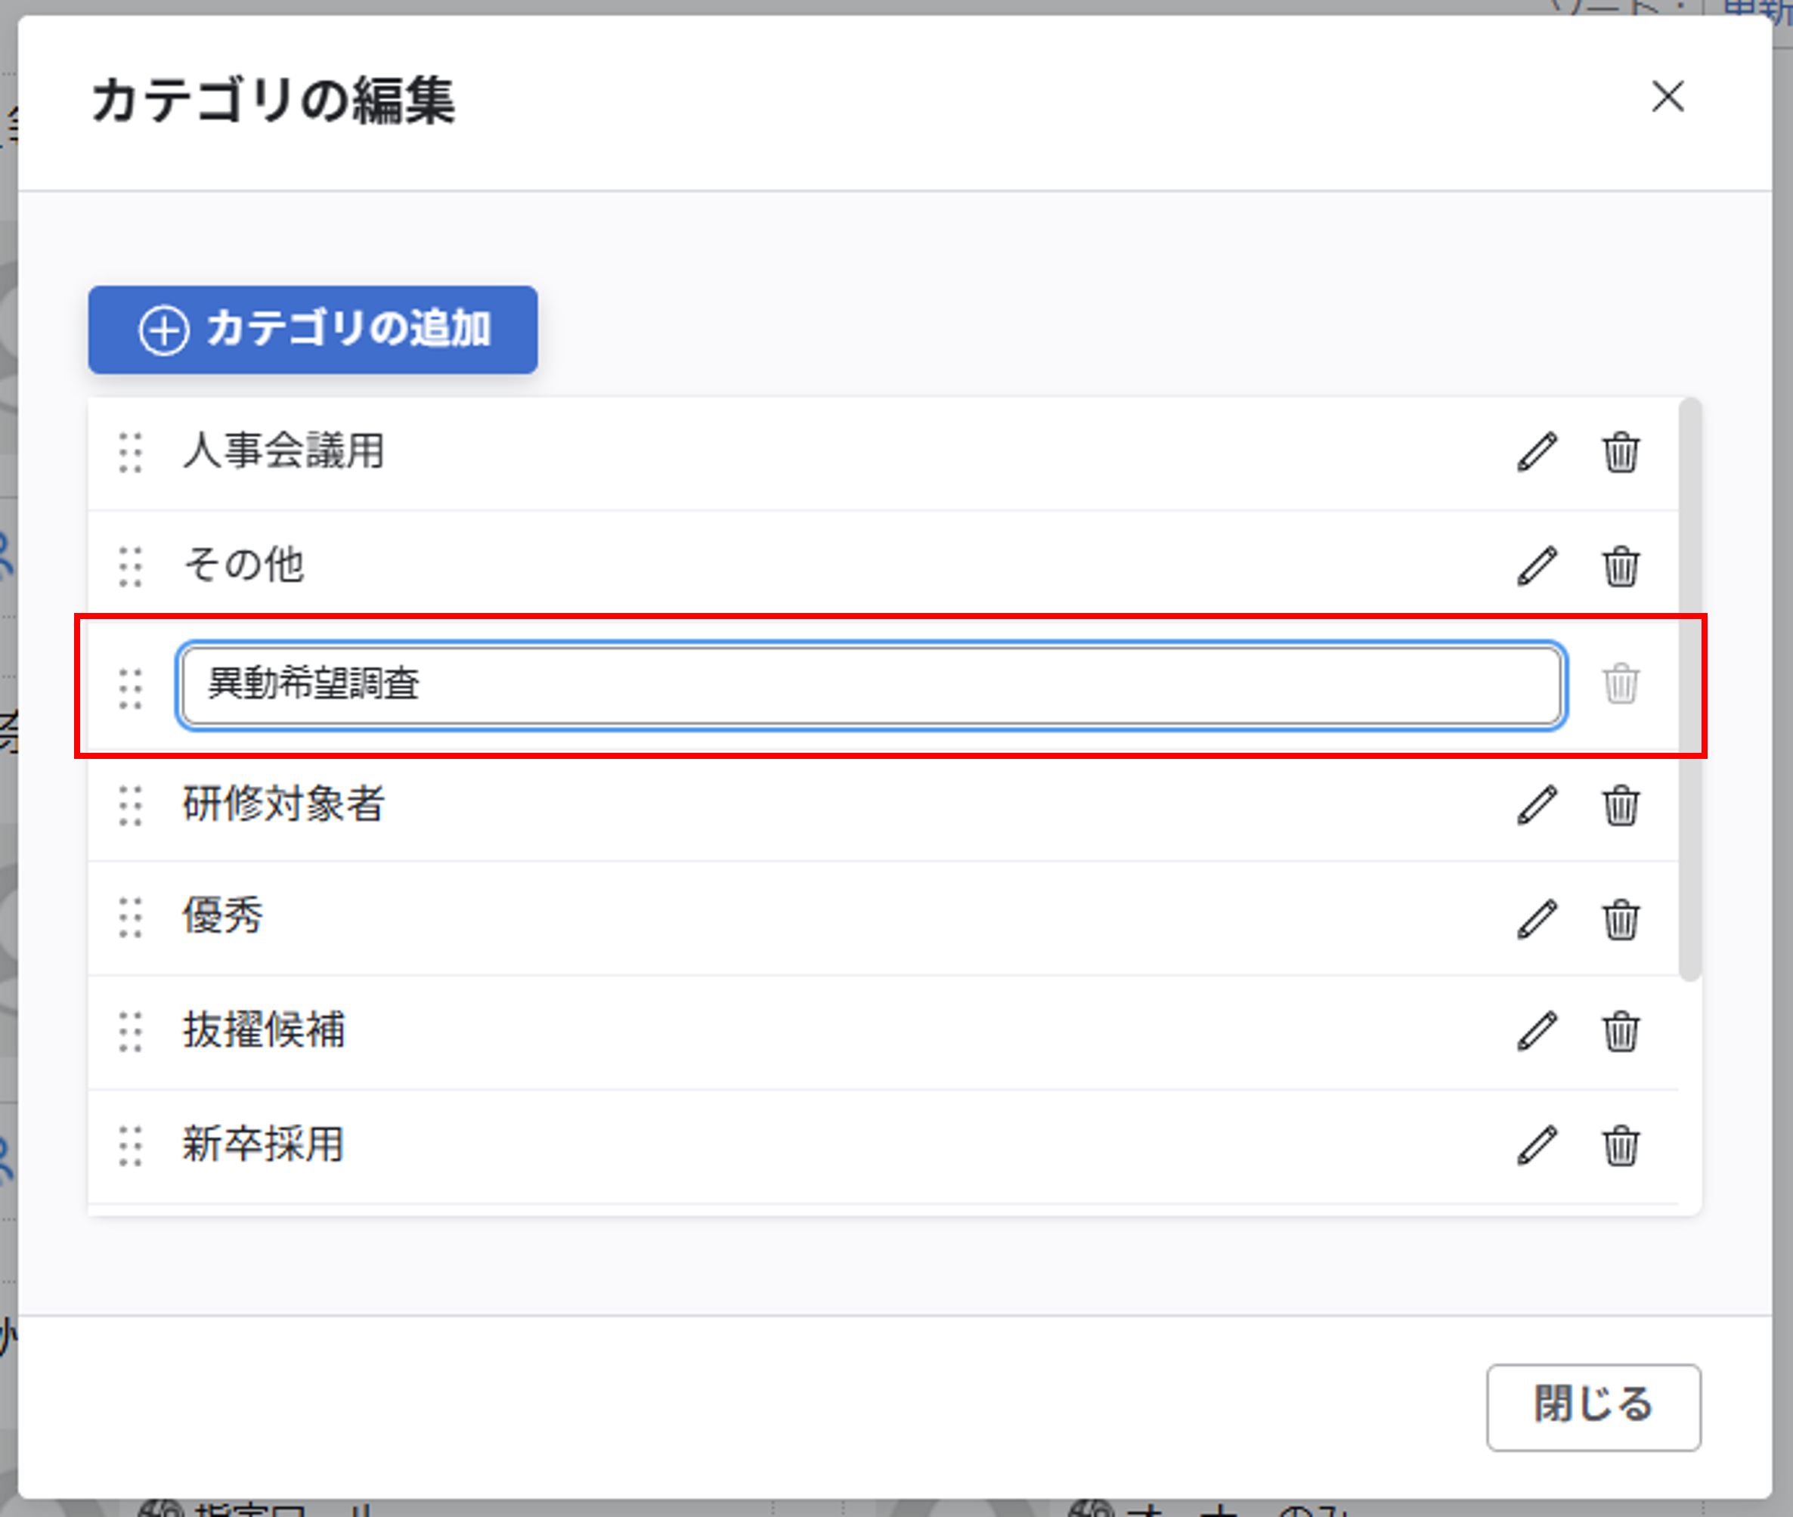Click the trash icon beside 異動希望調査 field
Viewport: 1793px width, 1517px height.
tap(1620, 684)
